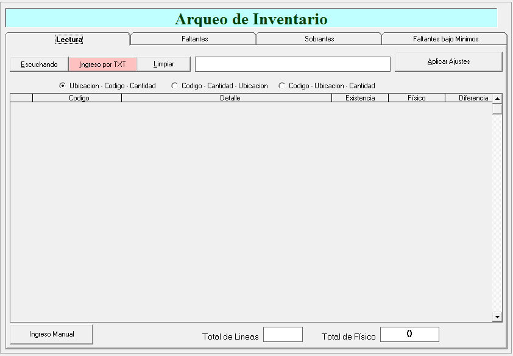Select Ubicacion - Codigo - Cantidad option
This screenshot has height=356, width=513.
pyautogui.click(x=62, y=86)
